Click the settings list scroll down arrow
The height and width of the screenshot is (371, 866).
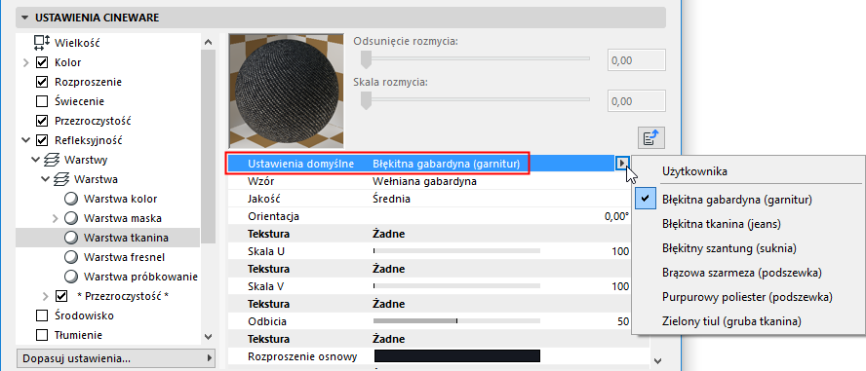(x=657, y=360)
